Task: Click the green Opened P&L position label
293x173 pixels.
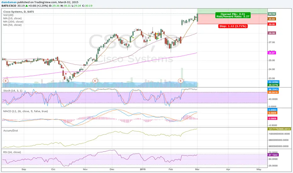Action: 233,15
